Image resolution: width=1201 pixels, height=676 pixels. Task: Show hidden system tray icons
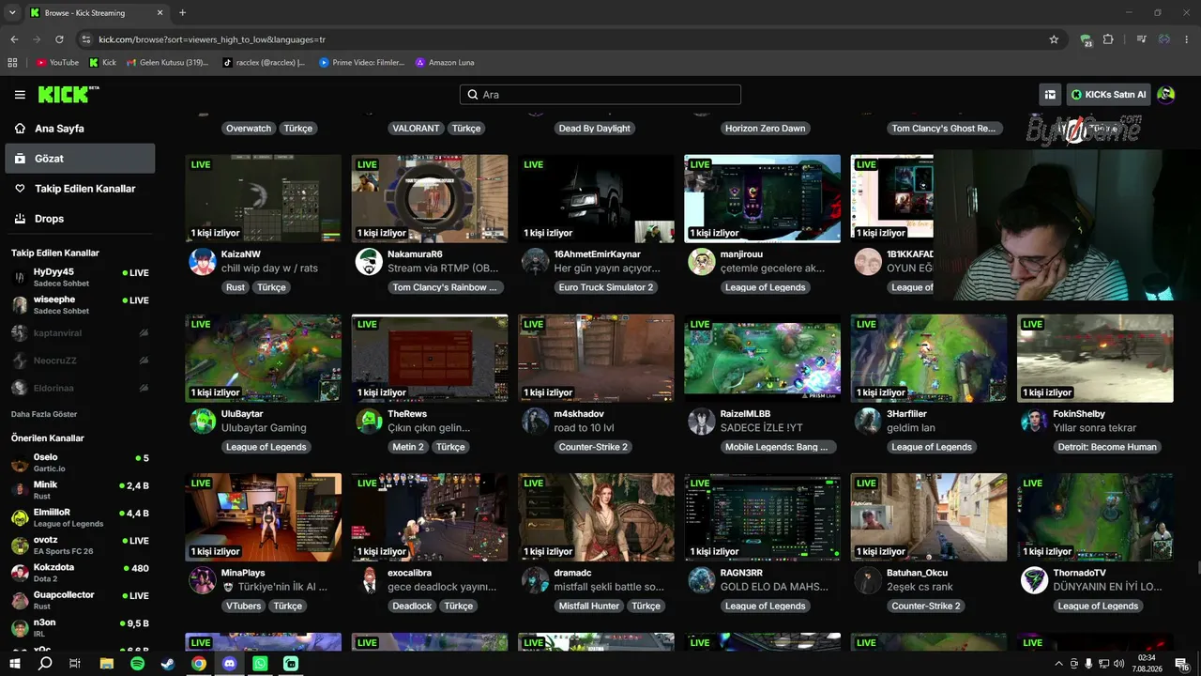(x=1059, y=663)
